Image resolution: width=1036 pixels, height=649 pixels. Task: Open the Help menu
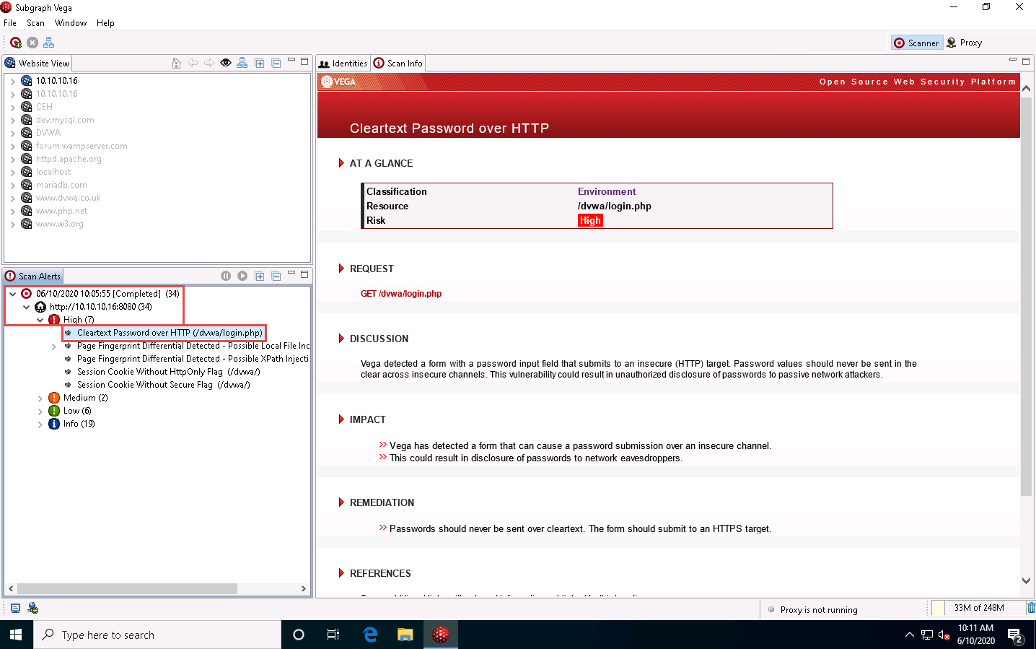105,23
